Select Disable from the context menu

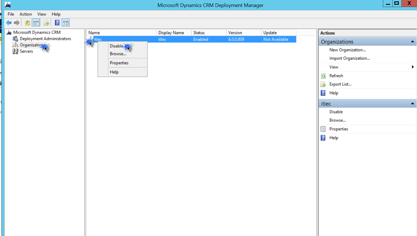(116, 46)
